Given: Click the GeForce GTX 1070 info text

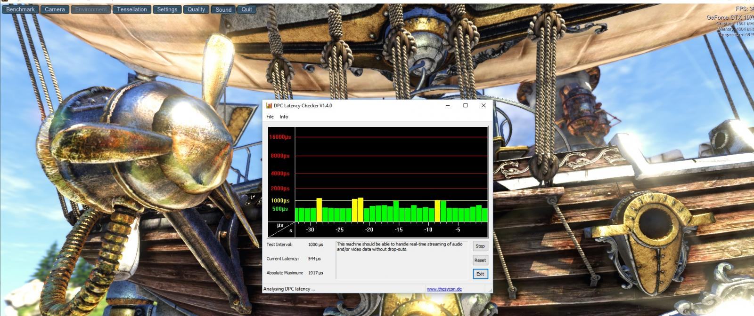Looking at the screenshot, I should coord(730,17).
